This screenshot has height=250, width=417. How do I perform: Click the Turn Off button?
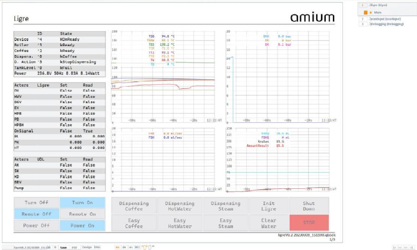36,202
